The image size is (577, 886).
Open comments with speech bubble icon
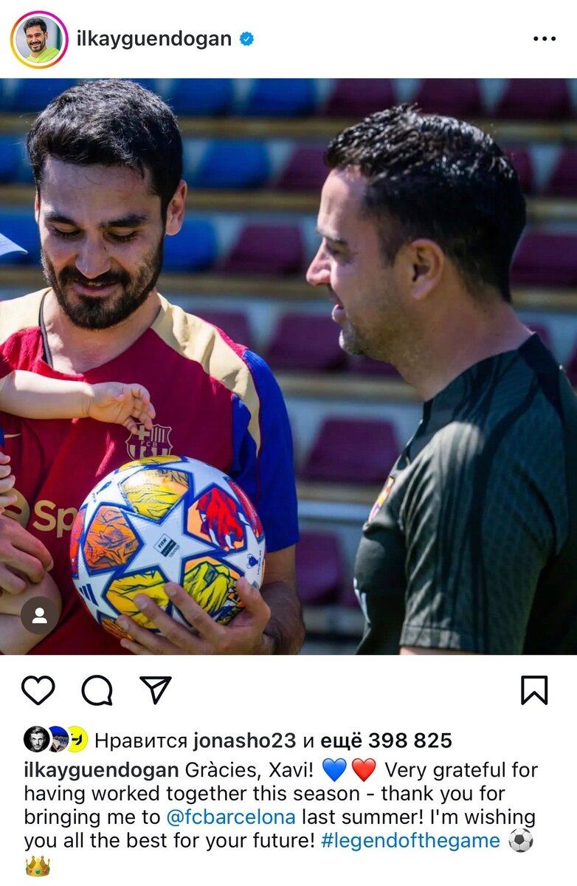pyautogui.click(x=97, y=690)
